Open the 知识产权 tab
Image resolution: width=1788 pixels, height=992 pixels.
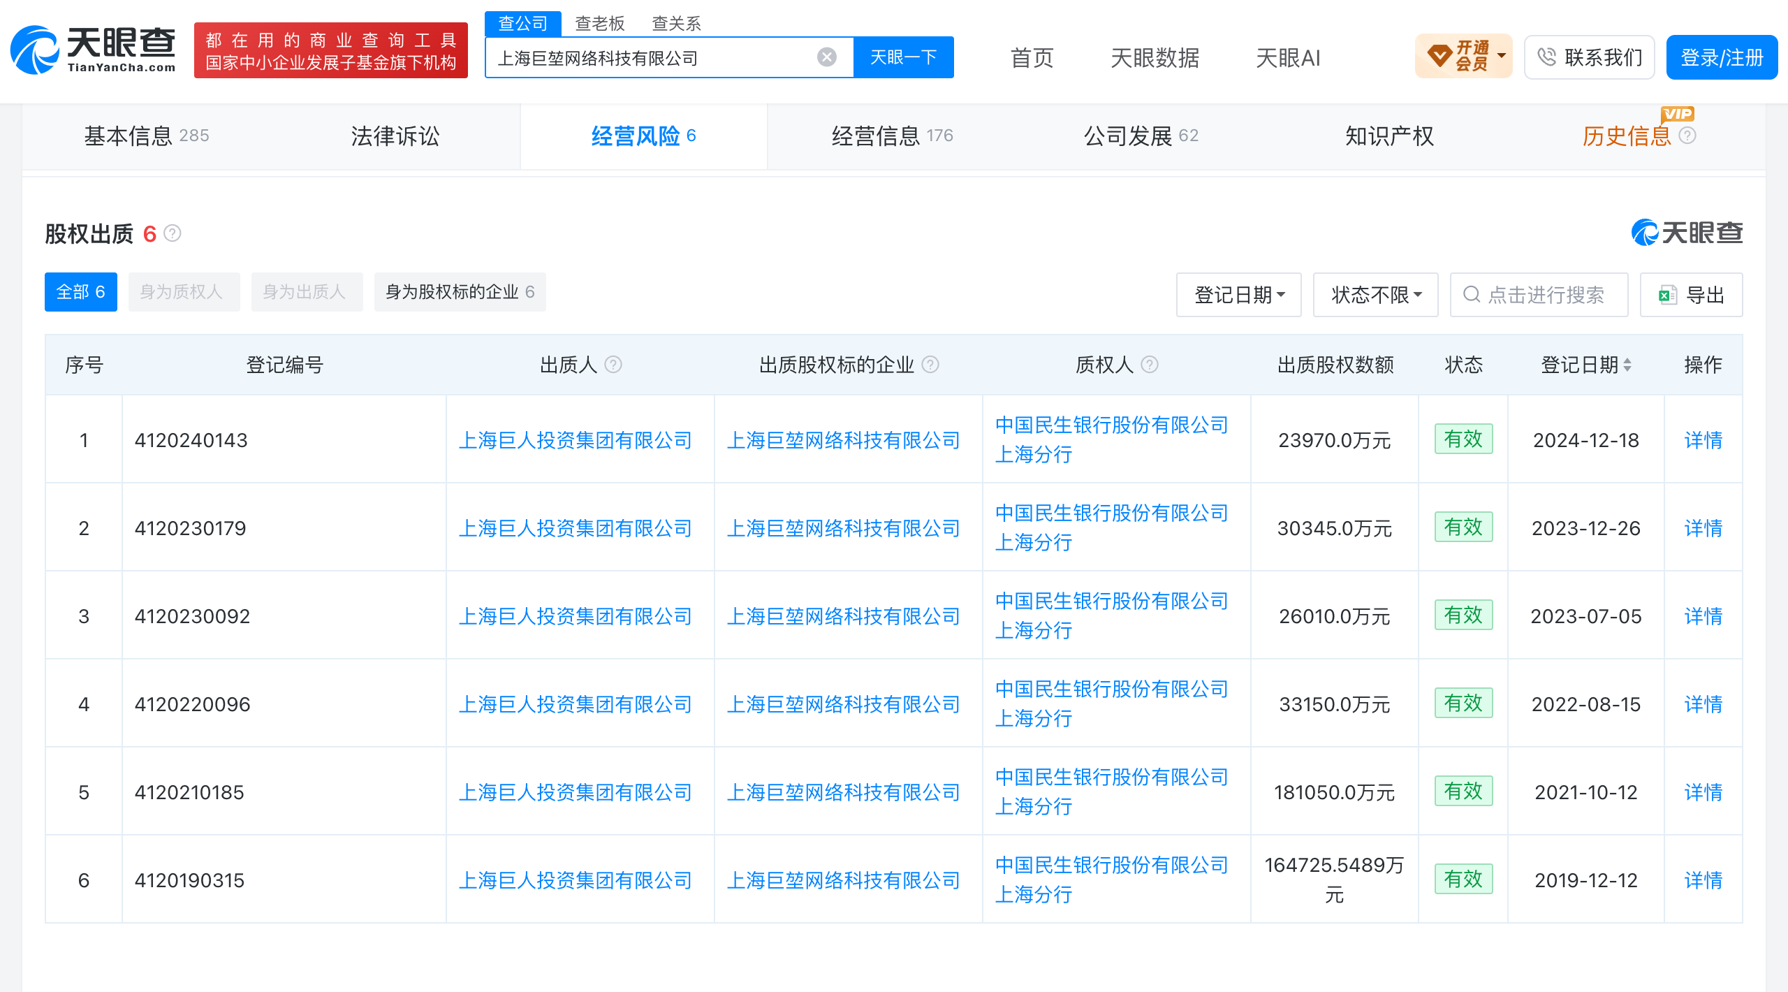[x=1390, y=136]
